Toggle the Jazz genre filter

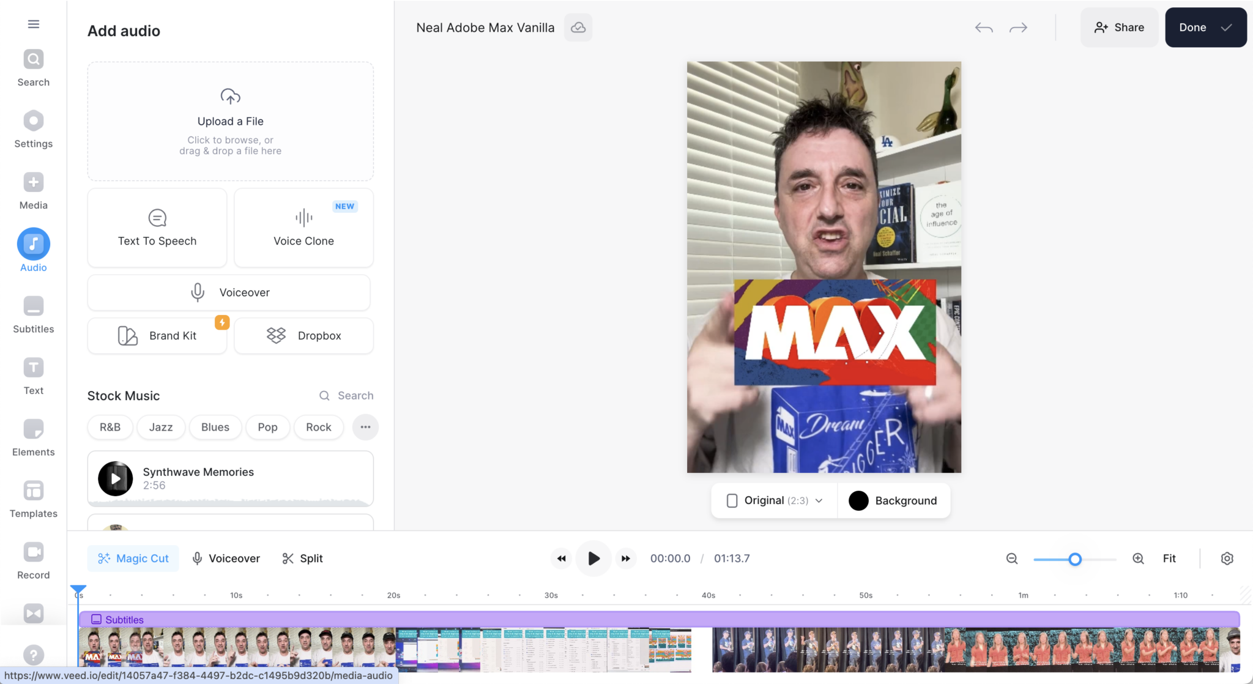point(160,427)
